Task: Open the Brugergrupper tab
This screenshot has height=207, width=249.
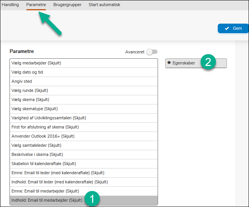Action: (67, 5)
